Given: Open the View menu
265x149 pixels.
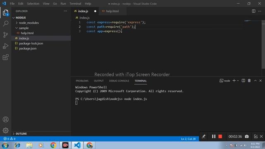Looking at the screenshot, I should [46, 4].
